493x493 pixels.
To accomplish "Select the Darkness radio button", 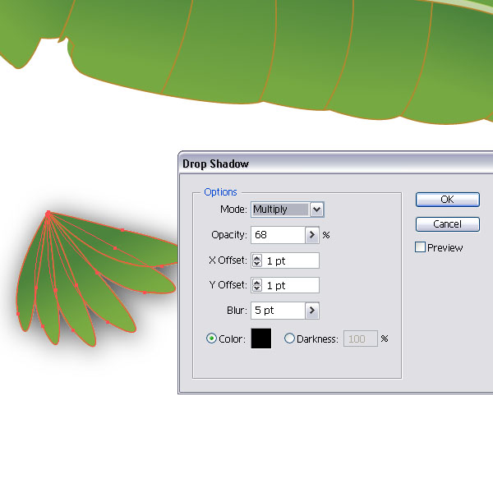I will tap(289, 339).
